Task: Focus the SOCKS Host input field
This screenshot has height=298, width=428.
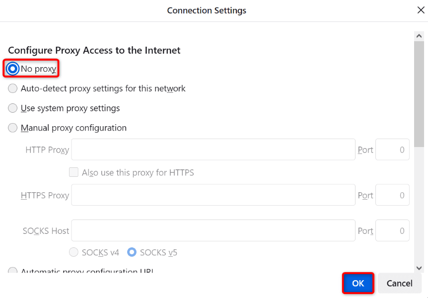Action: 213,230
